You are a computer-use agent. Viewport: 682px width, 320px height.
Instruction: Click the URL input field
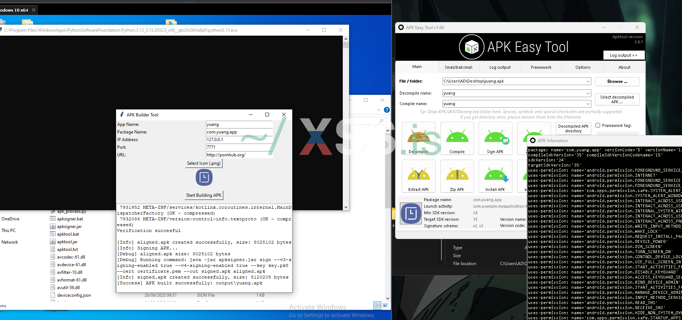click(239, 155)
